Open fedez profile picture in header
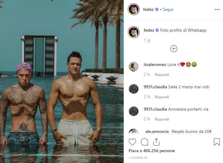This screenshot has height=163, width=223. click(134, 9)
